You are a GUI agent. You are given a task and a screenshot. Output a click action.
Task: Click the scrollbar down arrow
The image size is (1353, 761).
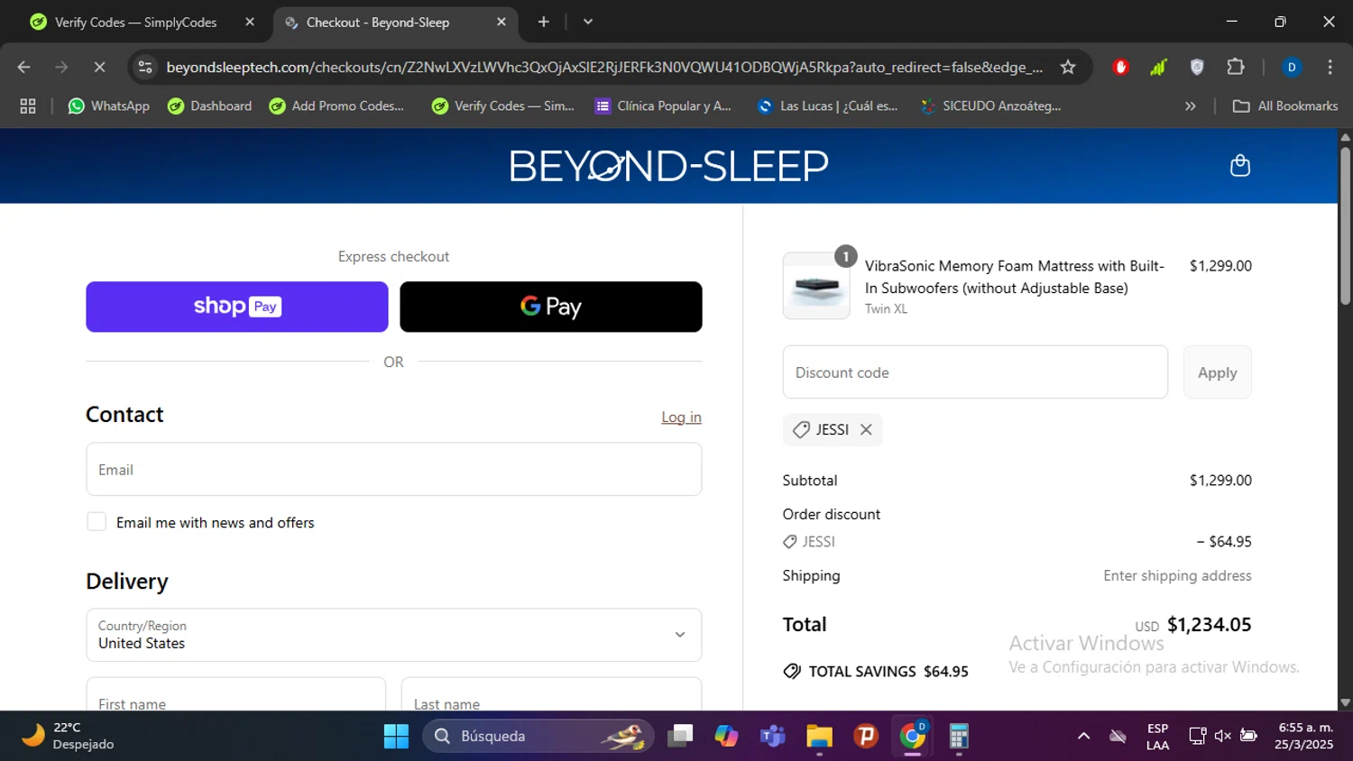click(x=1345, y=702)
